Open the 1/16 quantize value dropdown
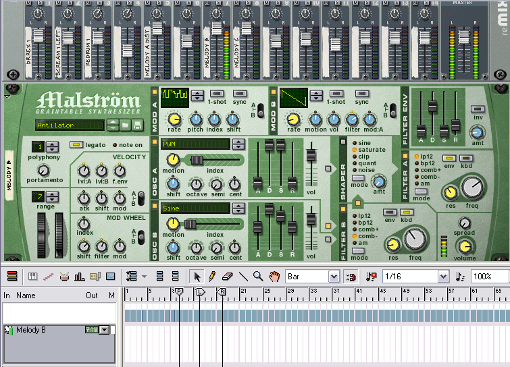Viewport: 510px width, 367px height. tap(443, 277)
